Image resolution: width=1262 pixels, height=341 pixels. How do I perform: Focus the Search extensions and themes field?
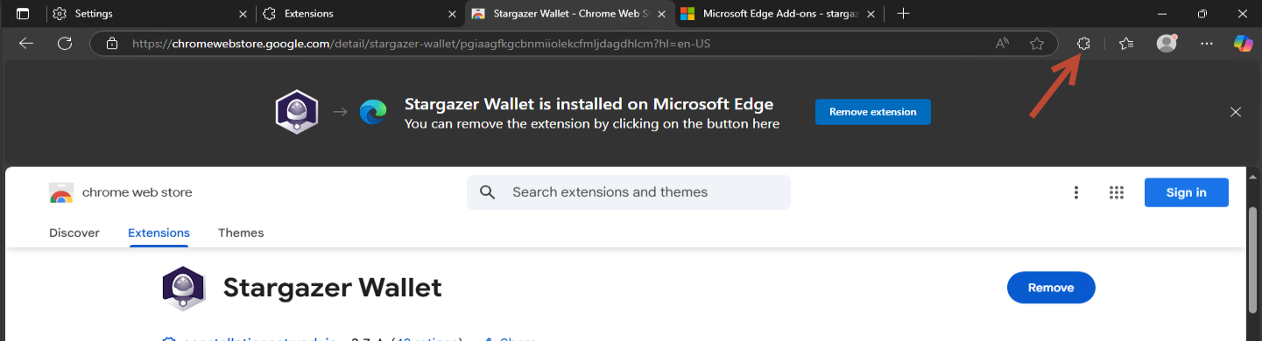pos(628,192)
